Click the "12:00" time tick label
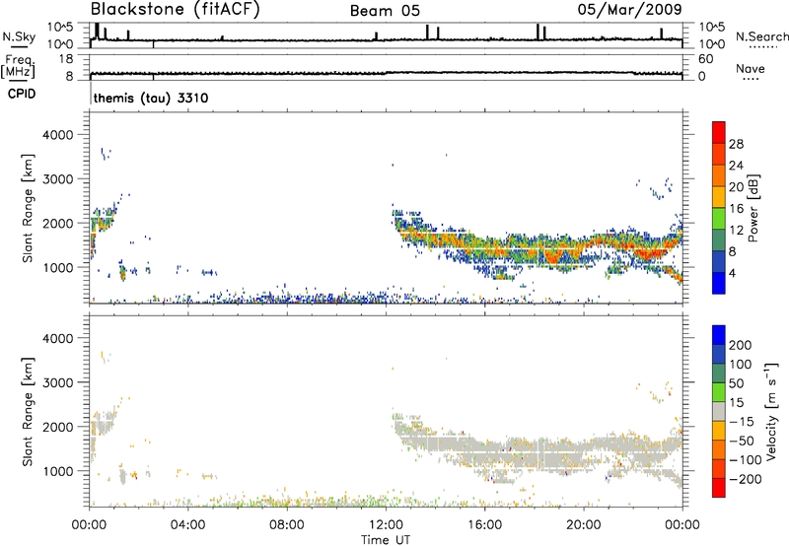789x546 pixels. click(x=386, y=525)
